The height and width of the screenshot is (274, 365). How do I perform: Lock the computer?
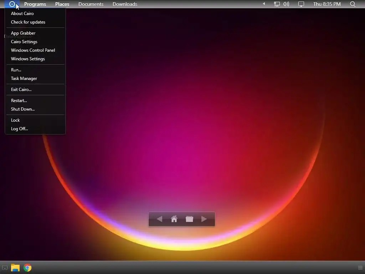[x=35, y=120]
